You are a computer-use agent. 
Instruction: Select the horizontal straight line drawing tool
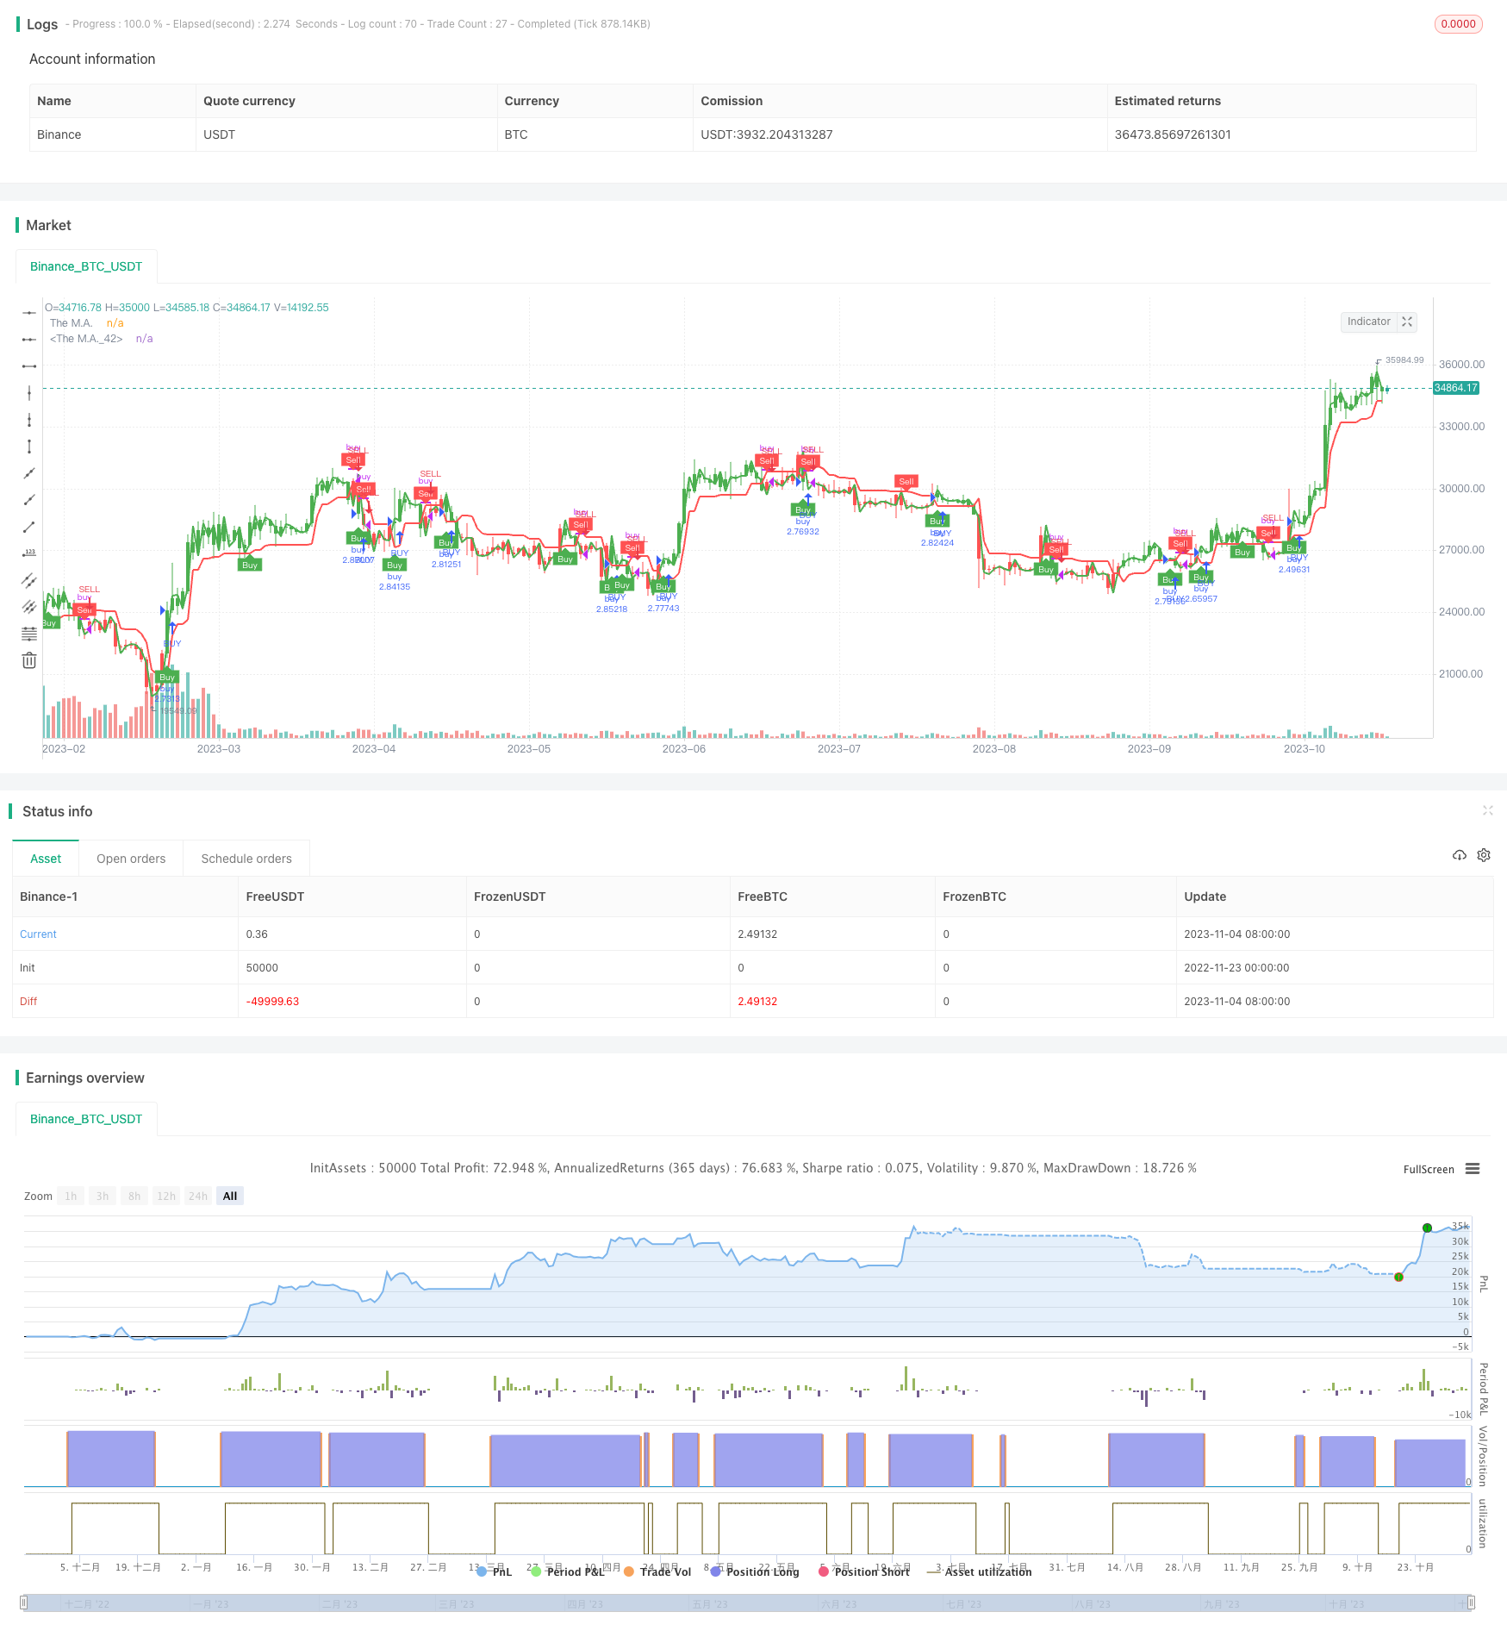point(29,313)
